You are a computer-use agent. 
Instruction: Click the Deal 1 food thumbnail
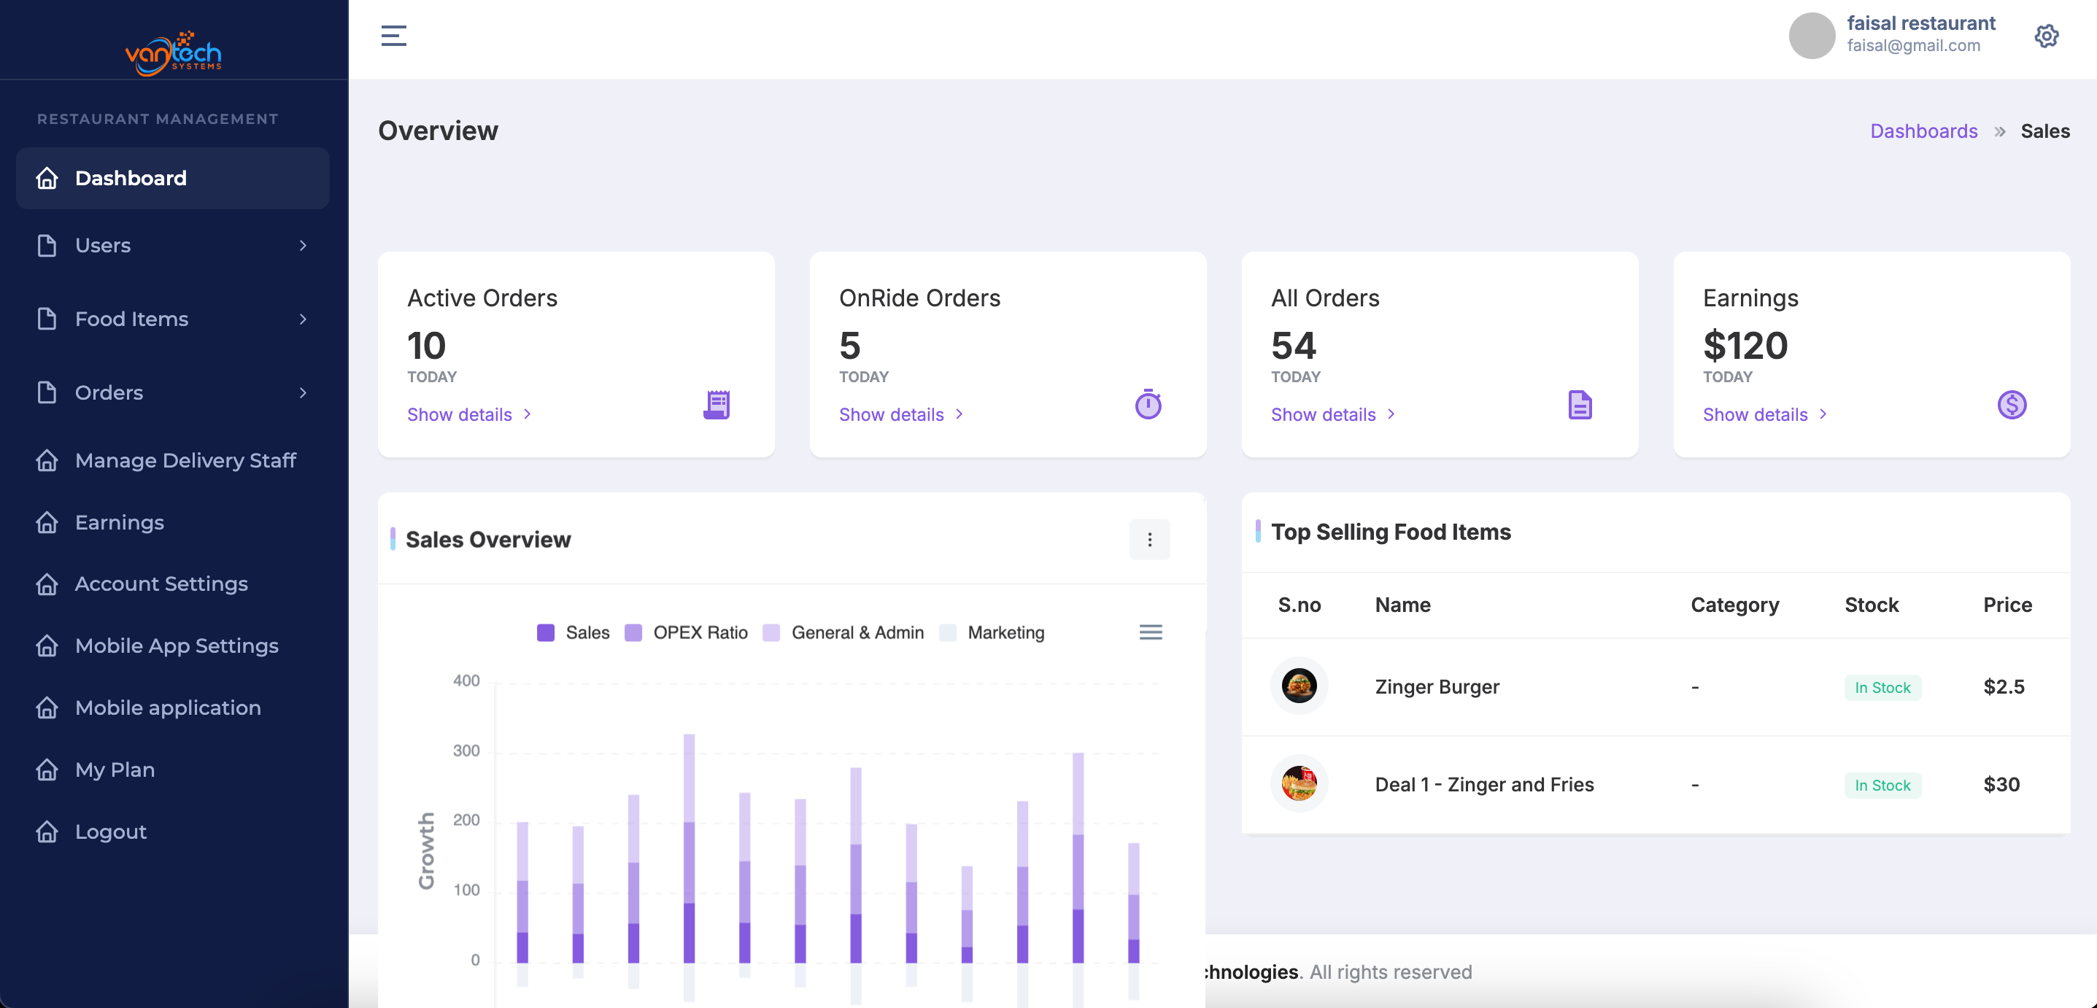(x=1299, y=783)
